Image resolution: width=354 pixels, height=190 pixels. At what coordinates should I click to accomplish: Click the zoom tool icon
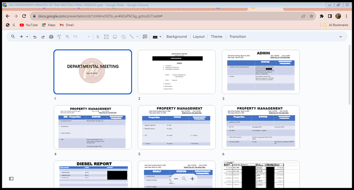tap(67, 37)
